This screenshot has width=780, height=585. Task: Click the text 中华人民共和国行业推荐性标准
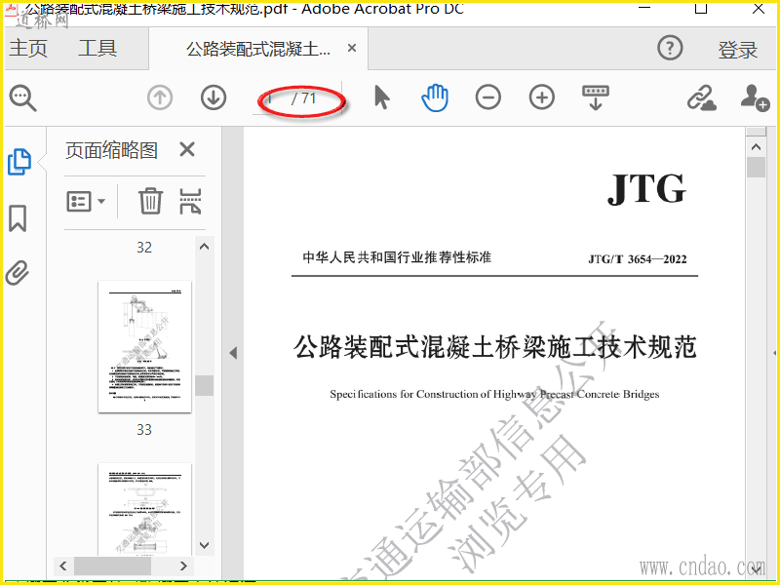pyautogui.click(x=397, y=257)
